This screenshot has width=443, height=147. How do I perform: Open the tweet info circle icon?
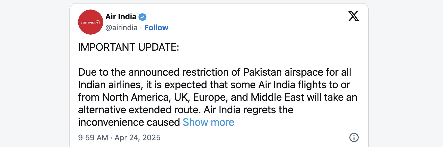(x=354, y=137)
